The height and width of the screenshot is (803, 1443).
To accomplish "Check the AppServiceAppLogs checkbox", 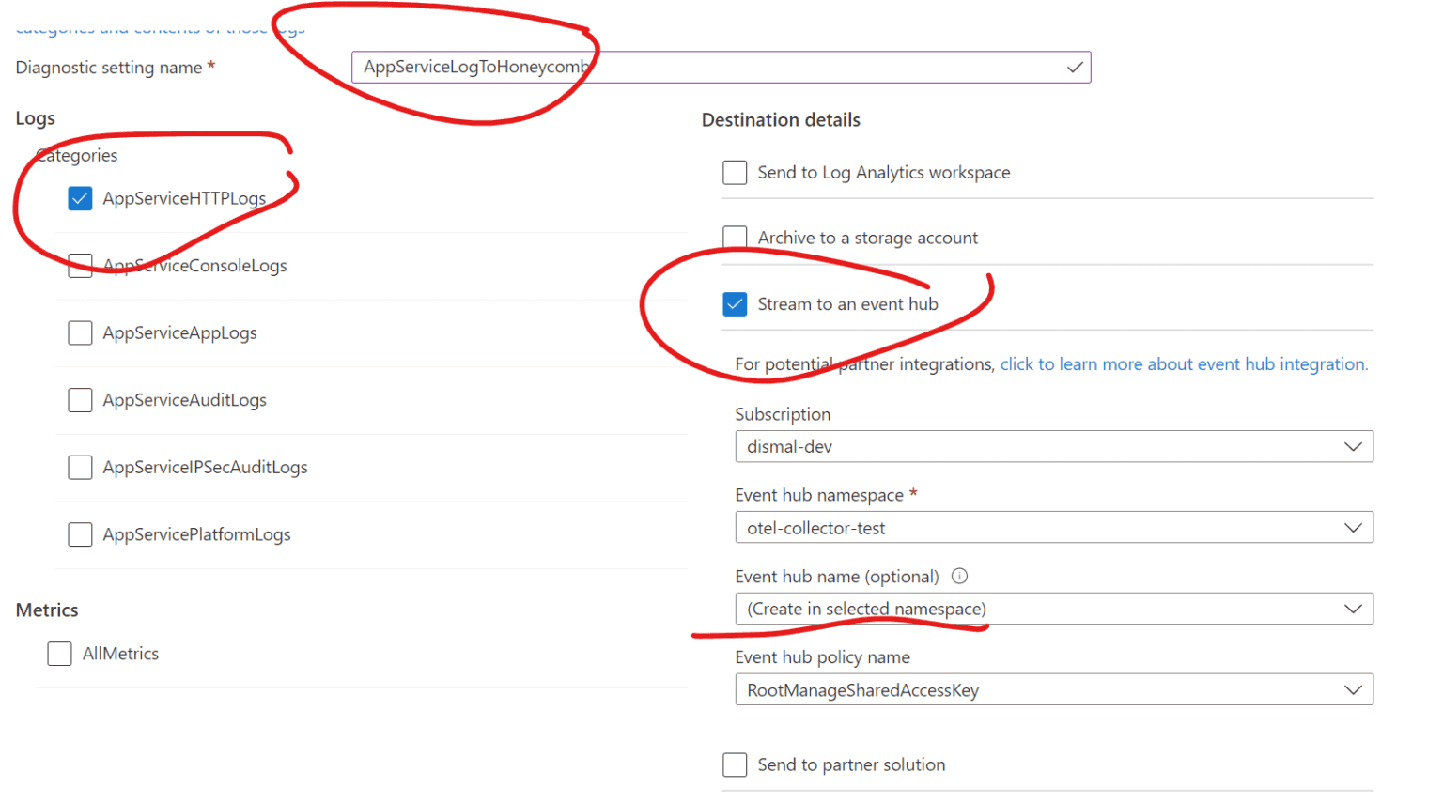I will [x=80, y=333].
